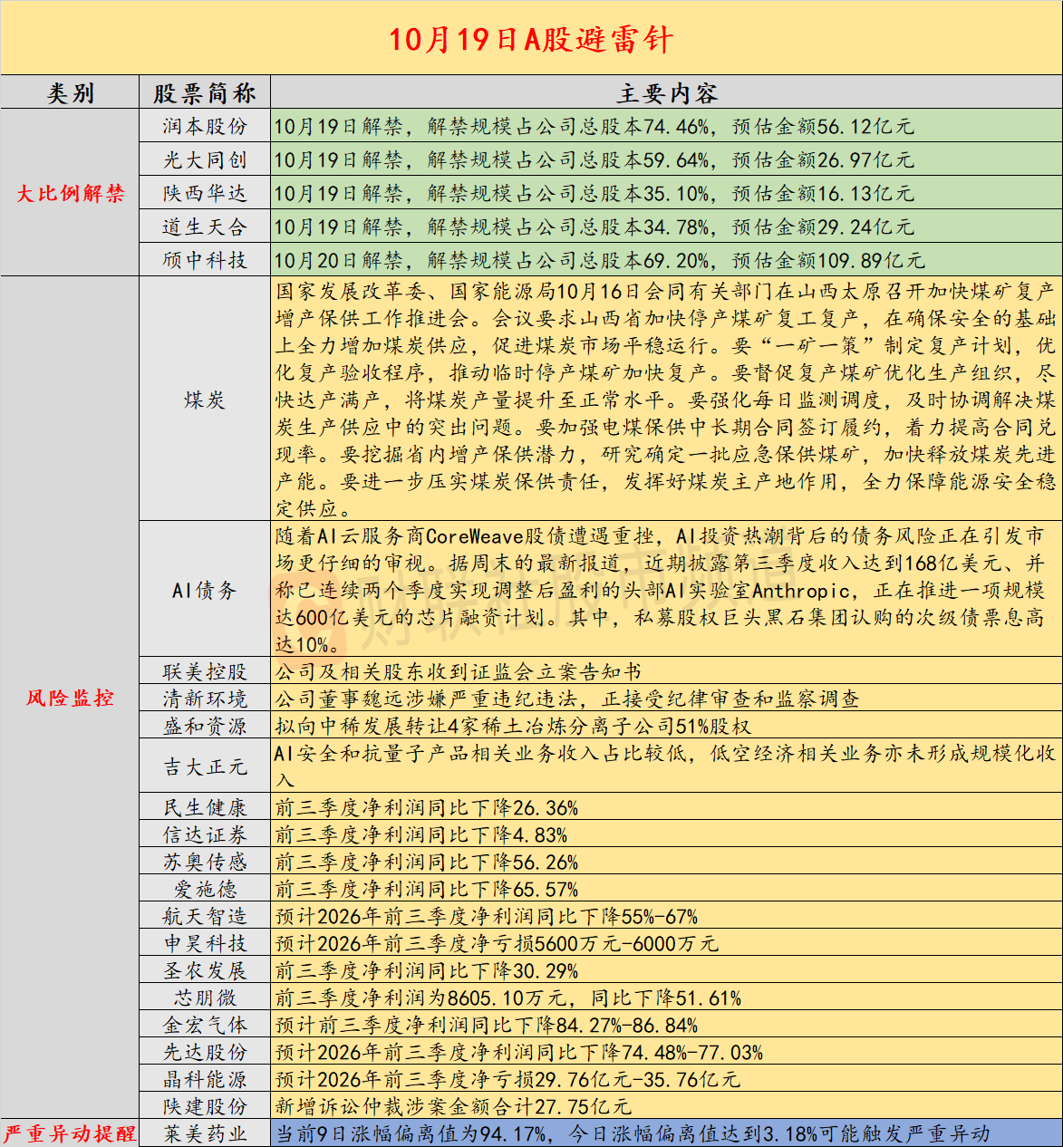Select stock name '陕建股份'
This screenshot has height=1147, width=1063.
204,1106
